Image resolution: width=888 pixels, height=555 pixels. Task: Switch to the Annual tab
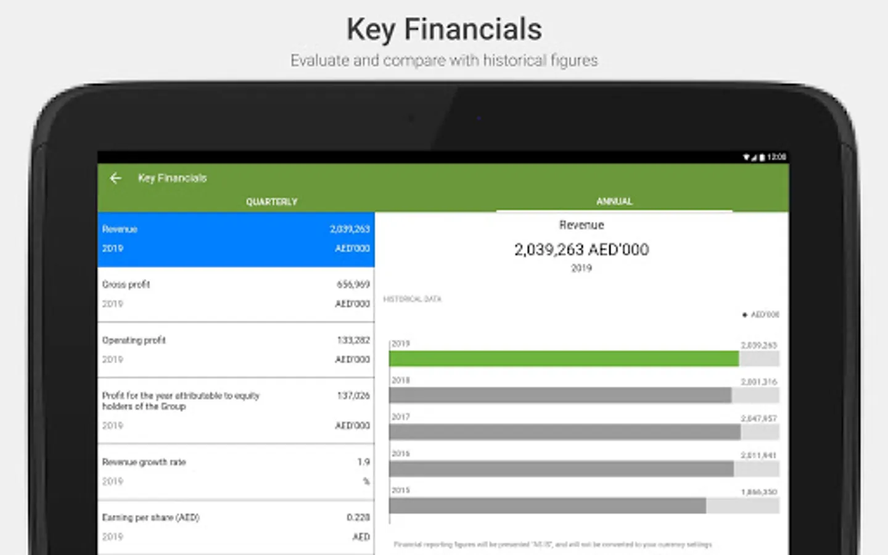(614, 201)
